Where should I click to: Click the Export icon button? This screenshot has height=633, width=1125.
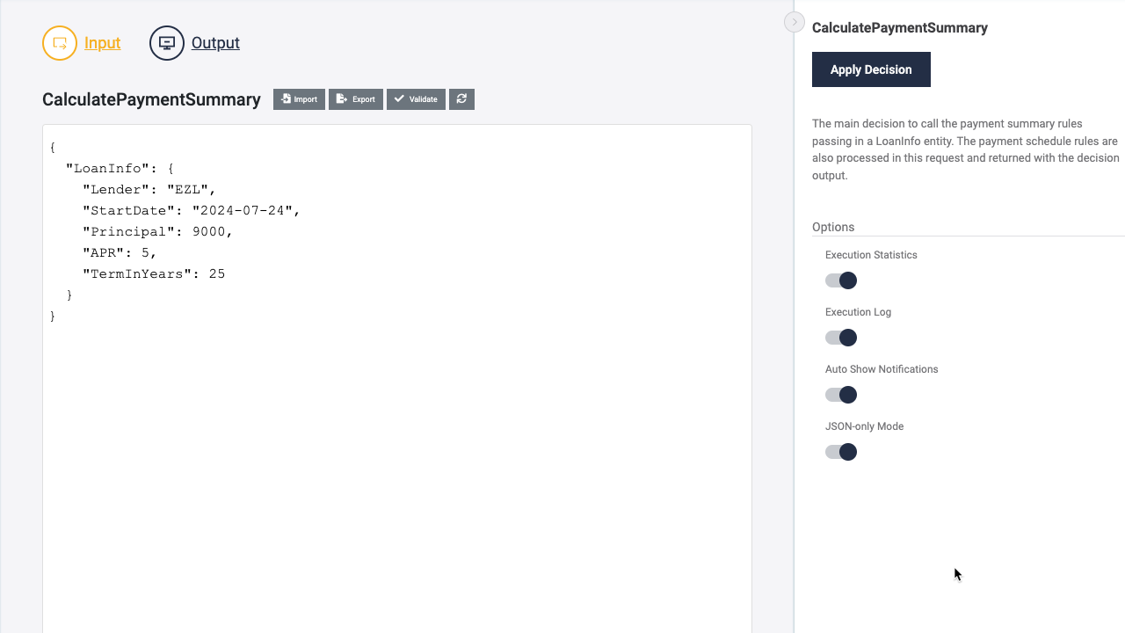tap(341, 98)
